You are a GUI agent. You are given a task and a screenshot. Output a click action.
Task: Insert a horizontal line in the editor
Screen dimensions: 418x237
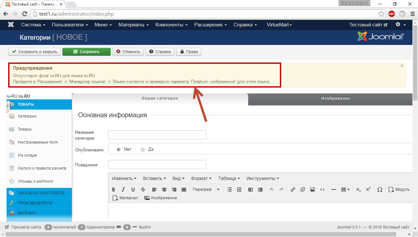333,189
